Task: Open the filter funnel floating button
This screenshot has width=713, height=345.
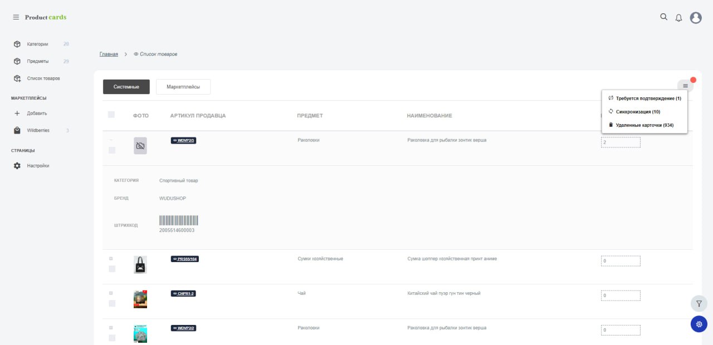Action: [x=699, y=304]
